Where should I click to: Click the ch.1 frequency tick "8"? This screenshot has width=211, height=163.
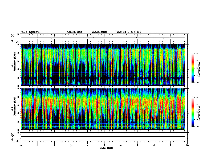[x=19, y=53]
